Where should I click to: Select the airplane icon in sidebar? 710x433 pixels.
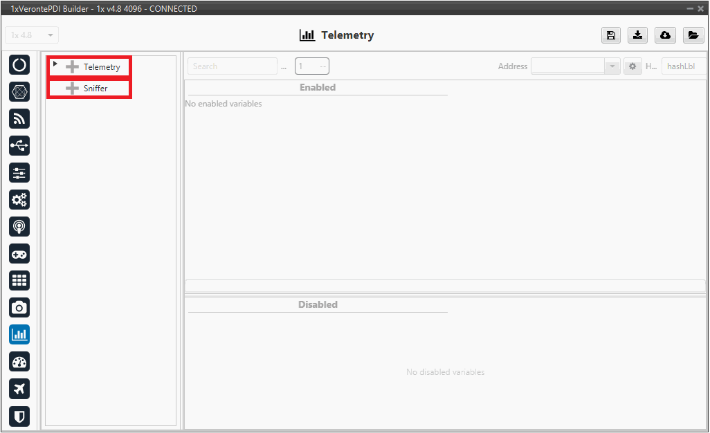coord(19,389)
